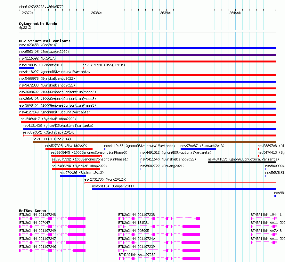Click the nsv5470413 variant label

(271, 152)
